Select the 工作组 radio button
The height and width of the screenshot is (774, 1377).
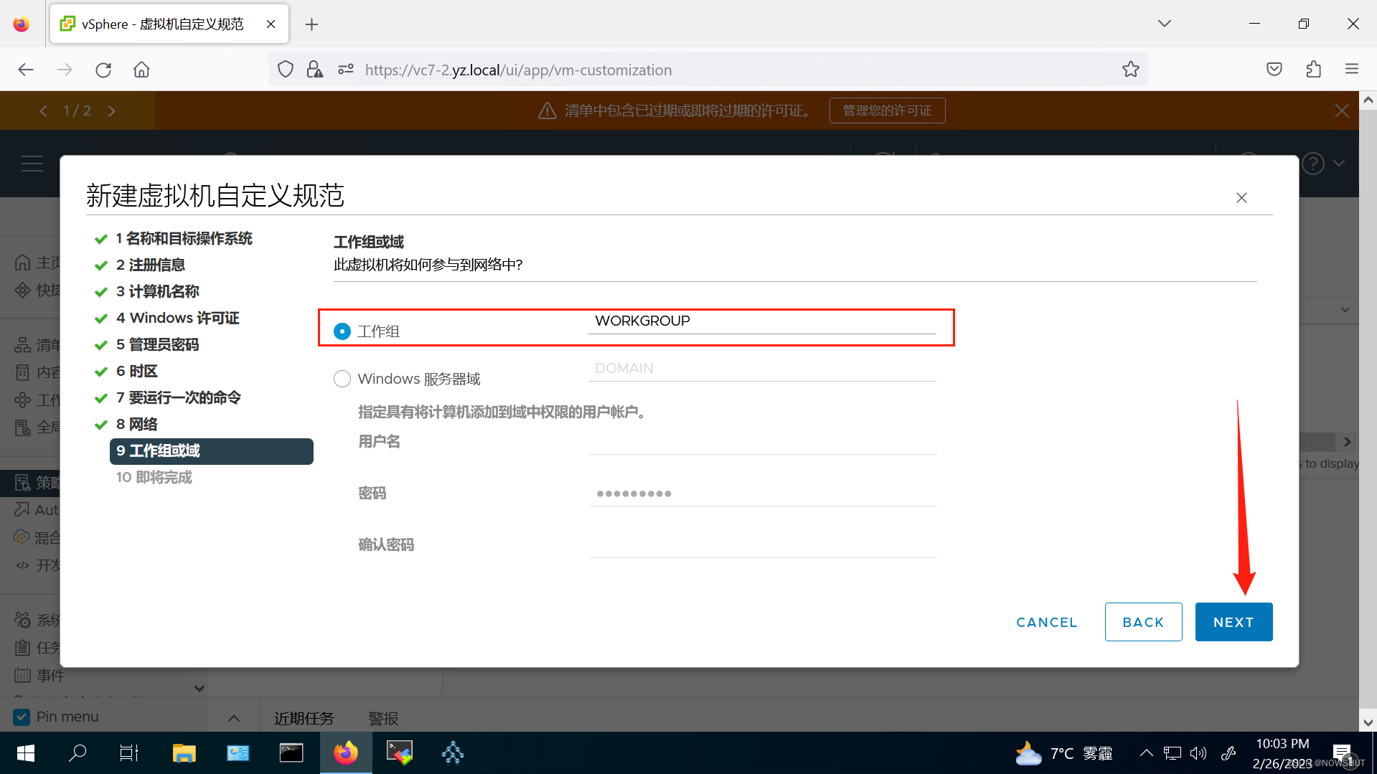[x=342, y=331]
